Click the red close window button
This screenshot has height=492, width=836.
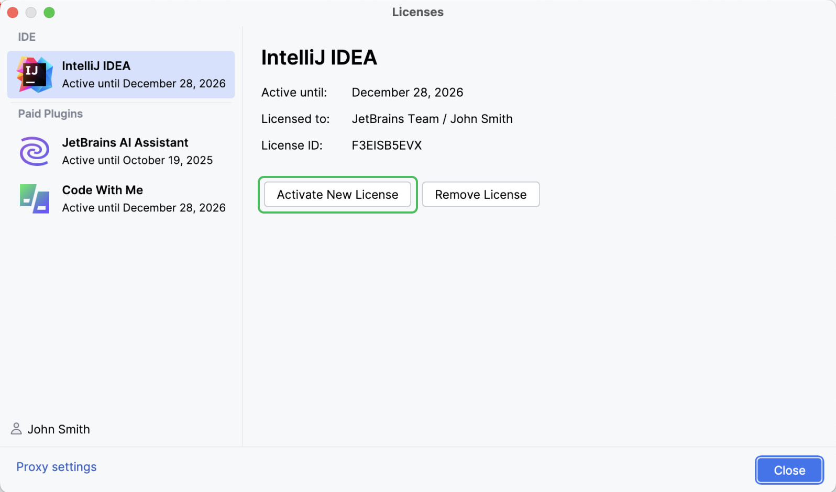tap(13, 13)
